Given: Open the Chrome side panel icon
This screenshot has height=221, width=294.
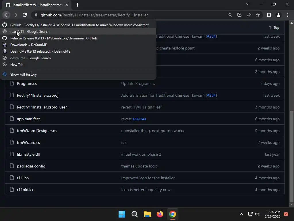Looking at the screenshot, I should pos(269,15).
